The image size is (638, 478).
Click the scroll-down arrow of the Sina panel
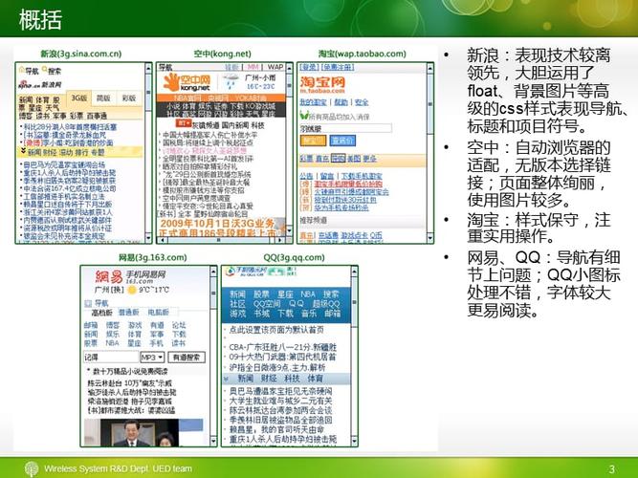point(148,238)
